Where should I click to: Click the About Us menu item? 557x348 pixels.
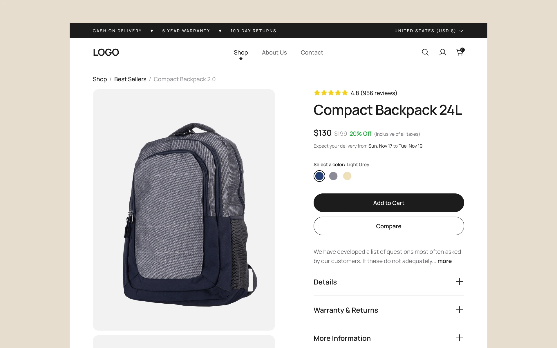(x=274, y=52)
